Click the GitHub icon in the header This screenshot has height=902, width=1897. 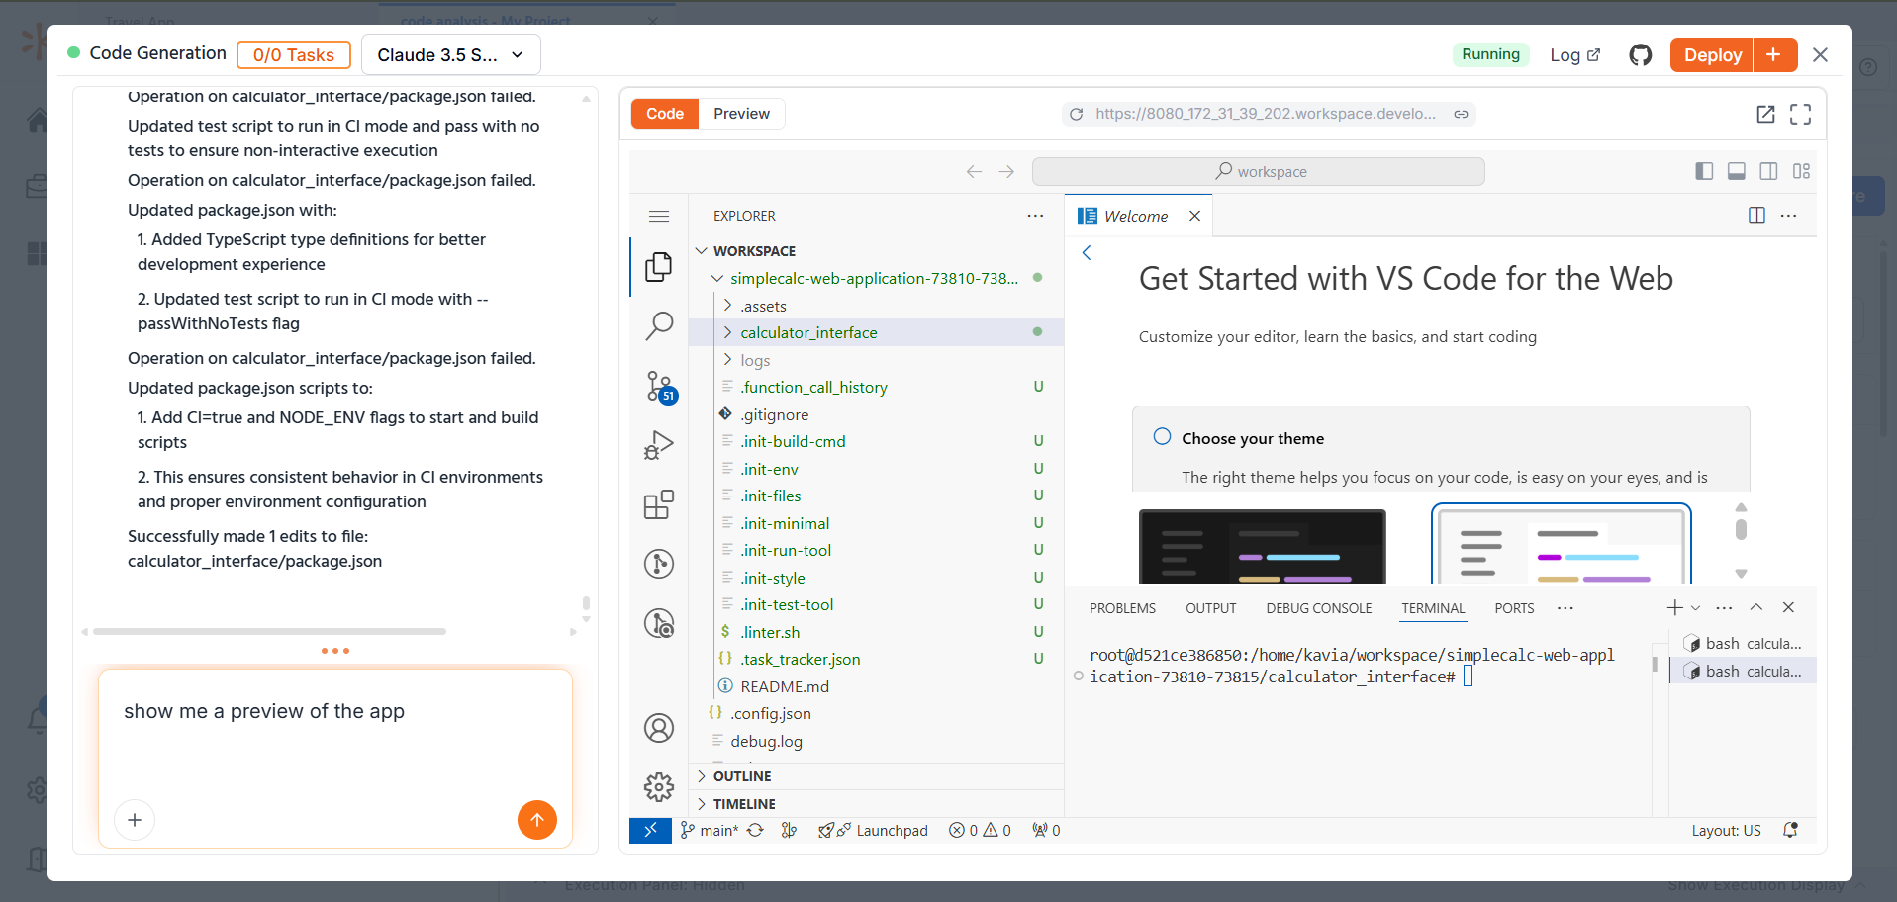tap(1641, 55)
